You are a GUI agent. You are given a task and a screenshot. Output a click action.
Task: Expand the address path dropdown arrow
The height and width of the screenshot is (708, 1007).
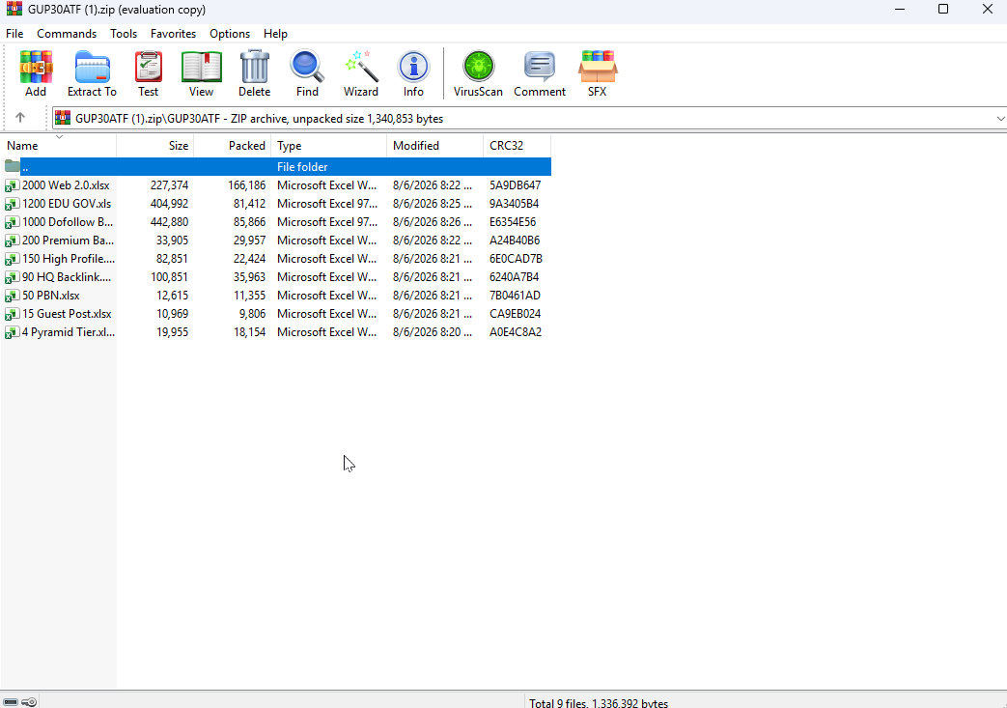click(x=1000, y=118)
